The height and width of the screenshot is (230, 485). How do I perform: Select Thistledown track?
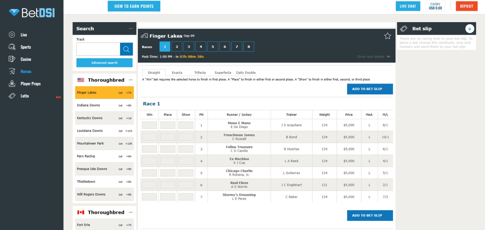click(104, 182)
